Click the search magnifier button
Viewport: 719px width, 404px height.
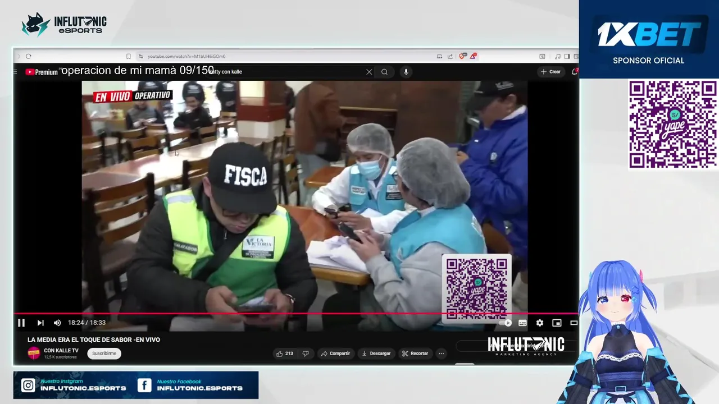point(384,72)
